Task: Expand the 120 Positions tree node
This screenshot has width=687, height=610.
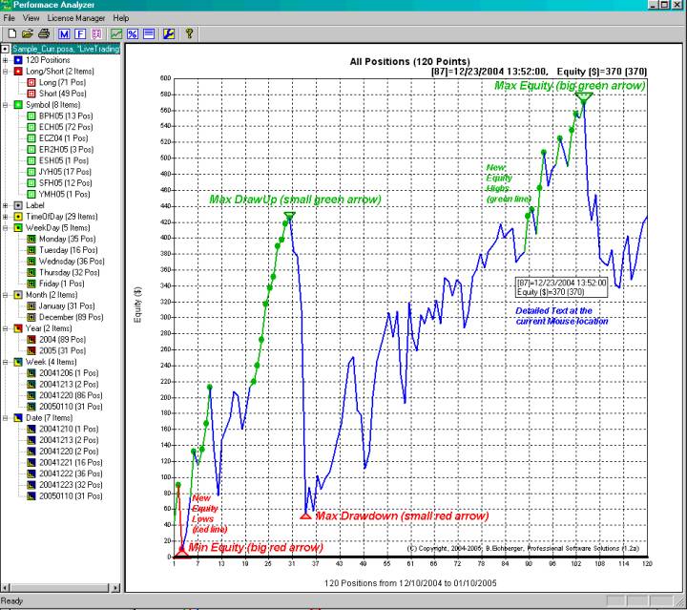Action: point(6,60)
